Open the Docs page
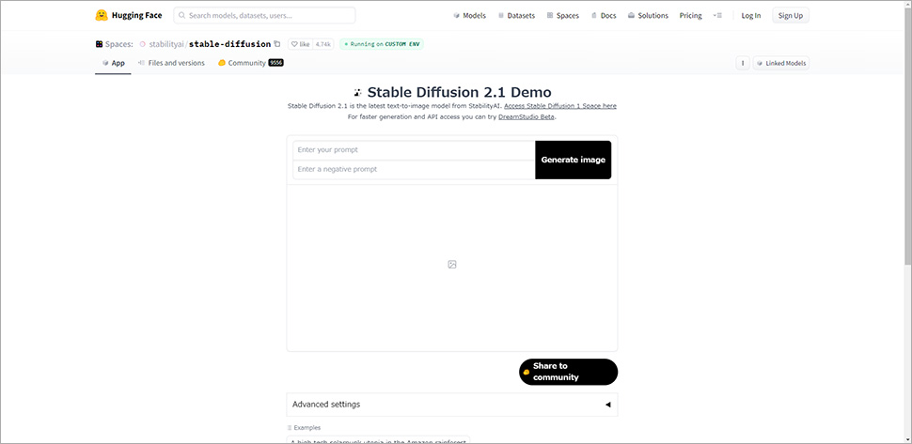Viewport: 912px width, 444px height. [x=604, y=16]
